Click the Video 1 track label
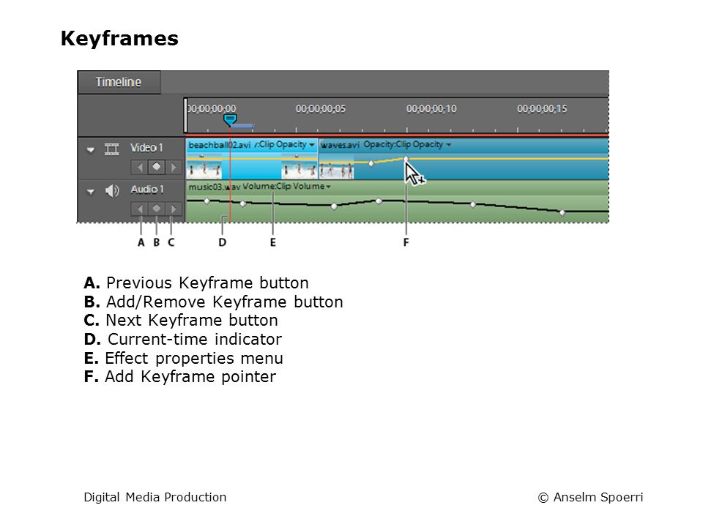Viewport: 703px width, 527px height. [146, 148]
